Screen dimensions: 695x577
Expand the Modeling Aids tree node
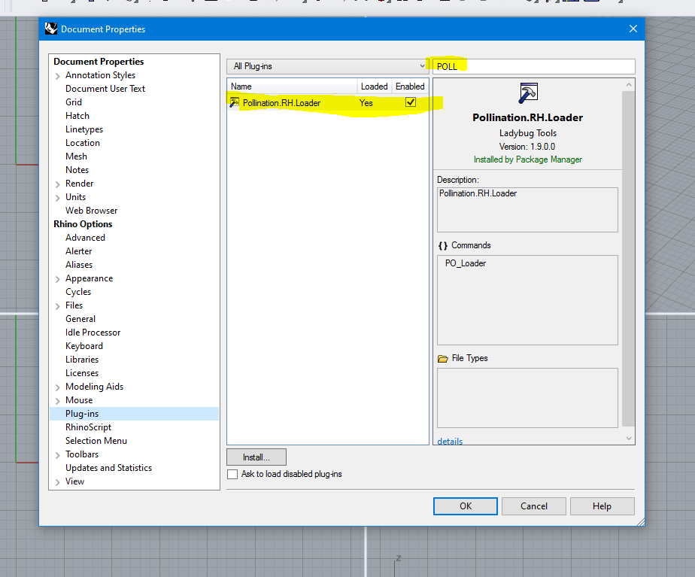click(58, 387)
